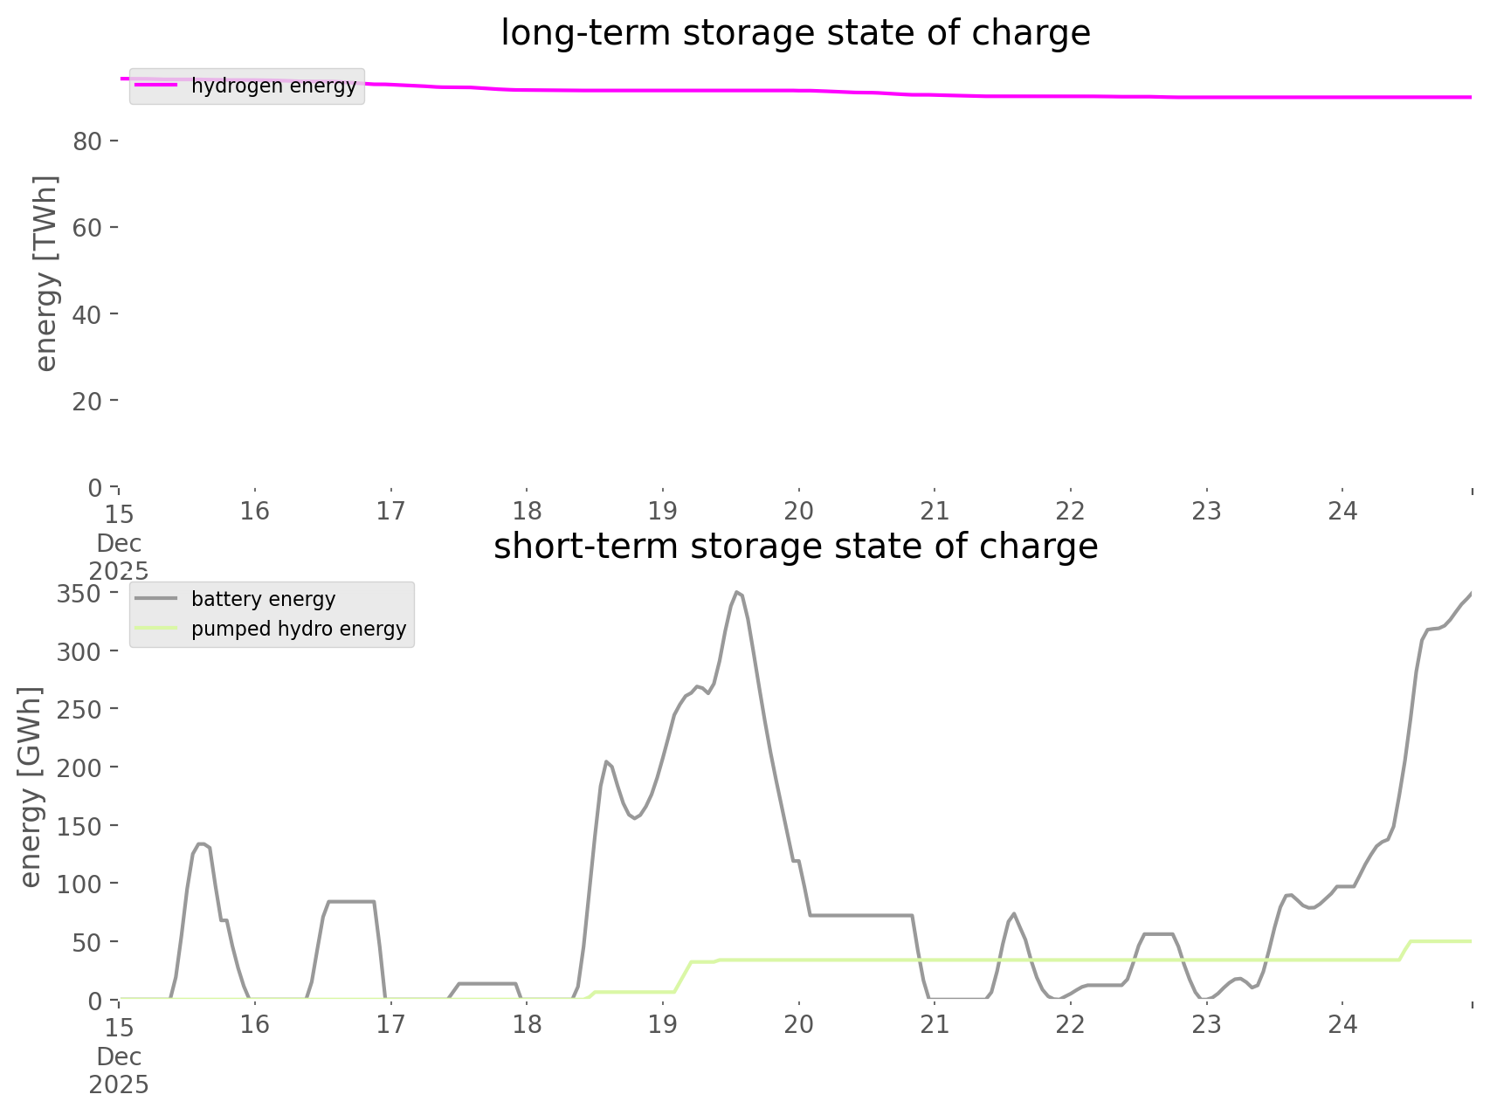The height and width of the screenshot is (1115, 1490).
Task: Click date tick 22 under the long-term chart
Action: (x=1071, y=511)
